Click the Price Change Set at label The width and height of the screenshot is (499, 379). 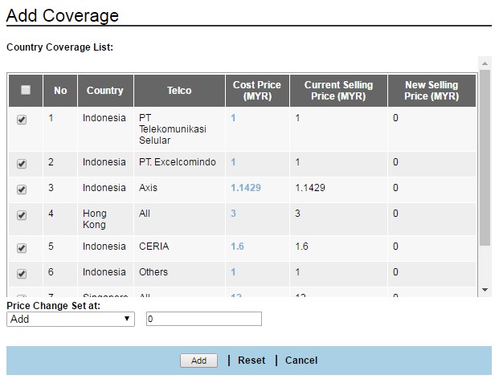tap(54, 306)
